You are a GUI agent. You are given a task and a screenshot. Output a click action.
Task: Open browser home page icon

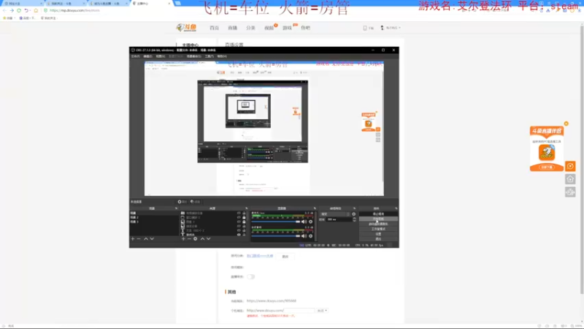36,10
